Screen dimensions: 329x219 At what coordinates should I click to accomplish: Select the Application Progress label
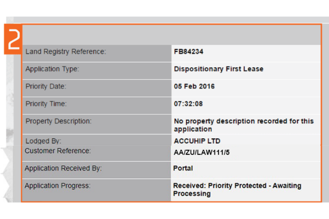[x=58, y=186]
